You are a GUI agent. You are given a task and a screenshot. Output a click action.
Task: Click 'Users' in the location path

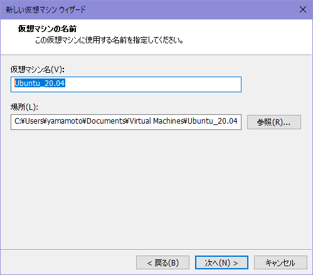click(34, 121)
